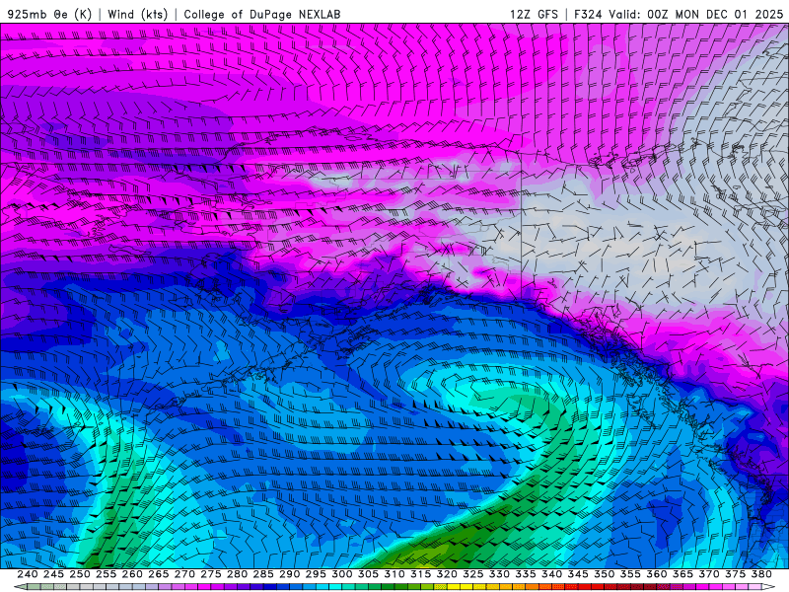Click the '12Z GFS' model run text
The height and width of the screenshot is (592, 789).
pyautogui.click(x=534, y=14)
